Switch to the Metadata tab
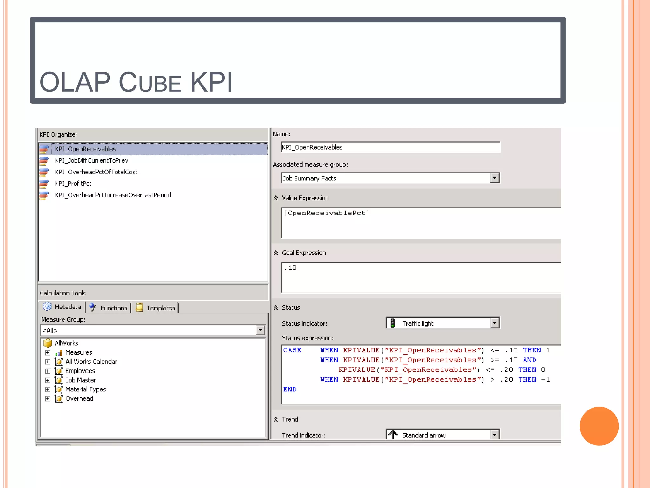 tap(62, 307)
